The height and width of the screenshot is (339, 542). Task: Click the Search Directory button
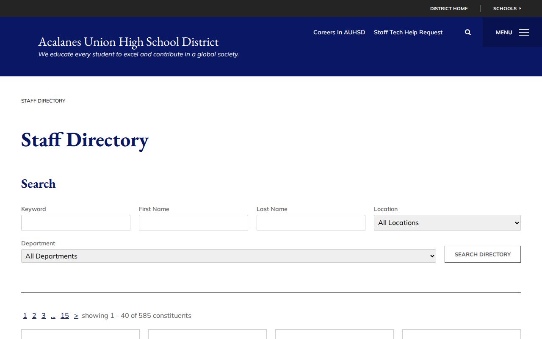[x=483, y=254]
